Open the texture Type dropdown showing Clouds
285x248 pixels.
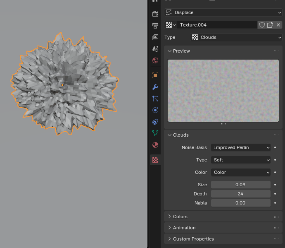[x=236, y=37]
